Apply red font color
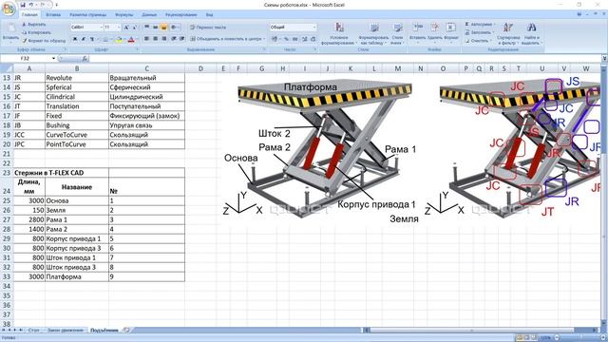Viewport: 608px width, 342px height. tap(131, 39)
